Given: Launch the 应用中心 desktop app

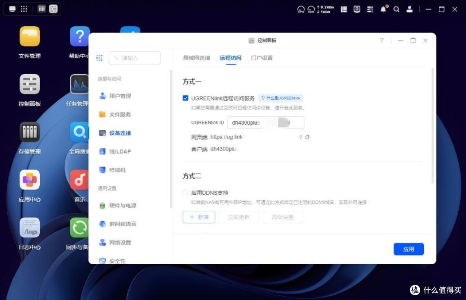Looking at the screenshot, I should coord(29,180).
